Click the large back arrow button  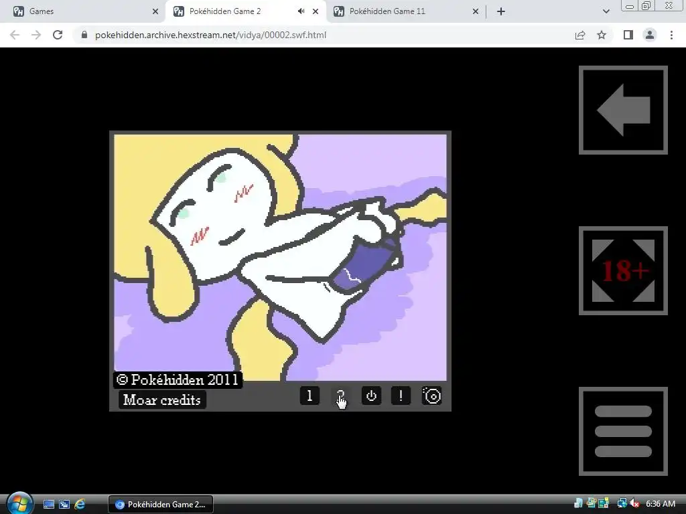(x=623, y=110)
